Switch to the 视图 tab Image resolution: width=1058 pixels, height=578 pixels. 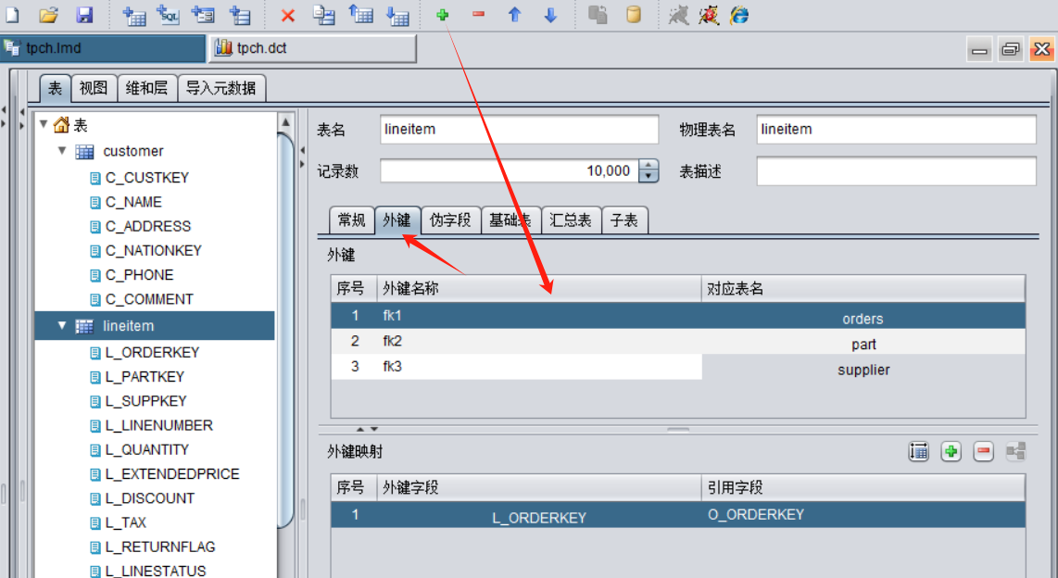click(x=94, y=88)
